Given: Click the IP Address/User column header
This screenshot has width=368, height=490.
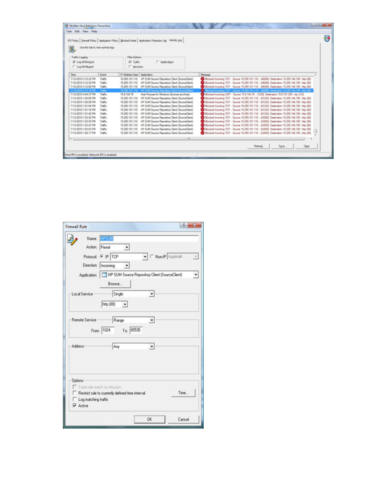Looking at the screenshot, I should (129, 74).
